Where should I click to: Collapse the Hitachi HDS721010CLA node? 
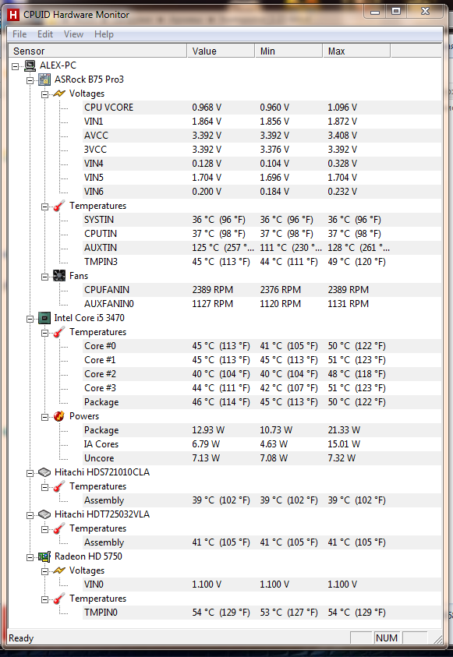(30, 472)
